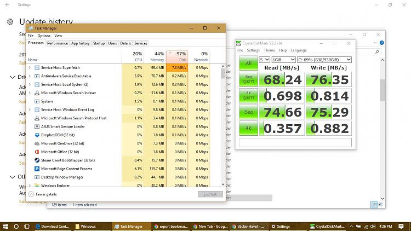The image size is (411, 231).
Task: Expand the Explorer ribbon chevron
Action: [x=375, y=43]
